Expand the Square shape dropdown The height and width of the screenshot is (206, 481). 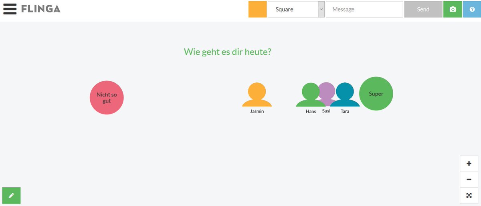pyautogui.click(x=296, y=9)
